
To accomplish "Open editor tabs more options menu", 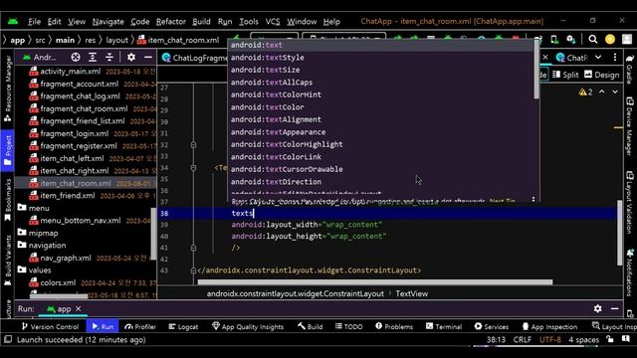I will pyautogui.click(x=615, y=58).
